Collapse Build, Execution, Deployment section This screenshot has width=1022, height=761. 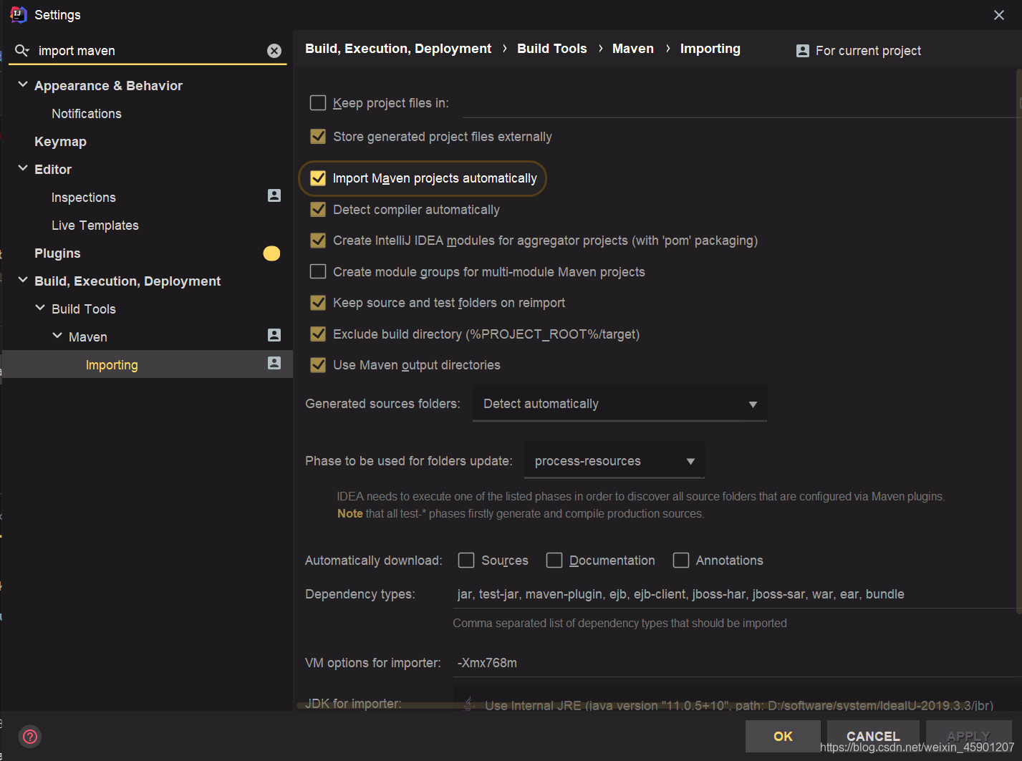tap(23, 280)
